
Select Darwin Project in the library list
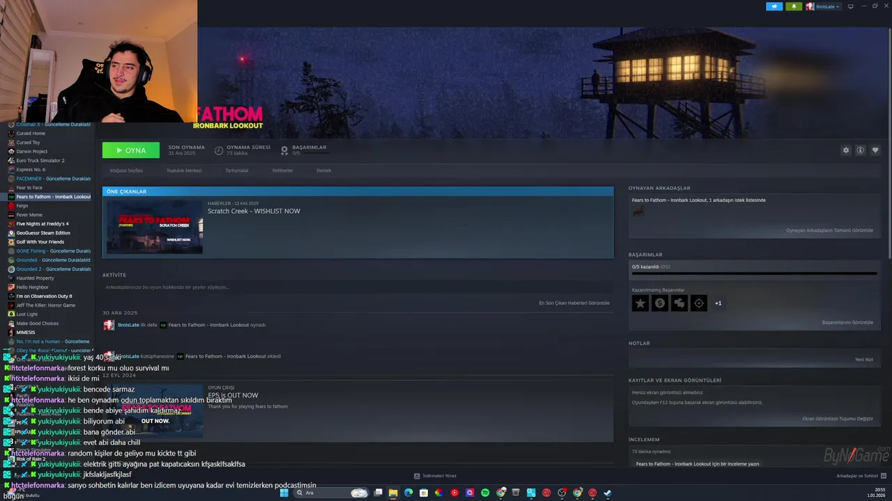[32, 152]
